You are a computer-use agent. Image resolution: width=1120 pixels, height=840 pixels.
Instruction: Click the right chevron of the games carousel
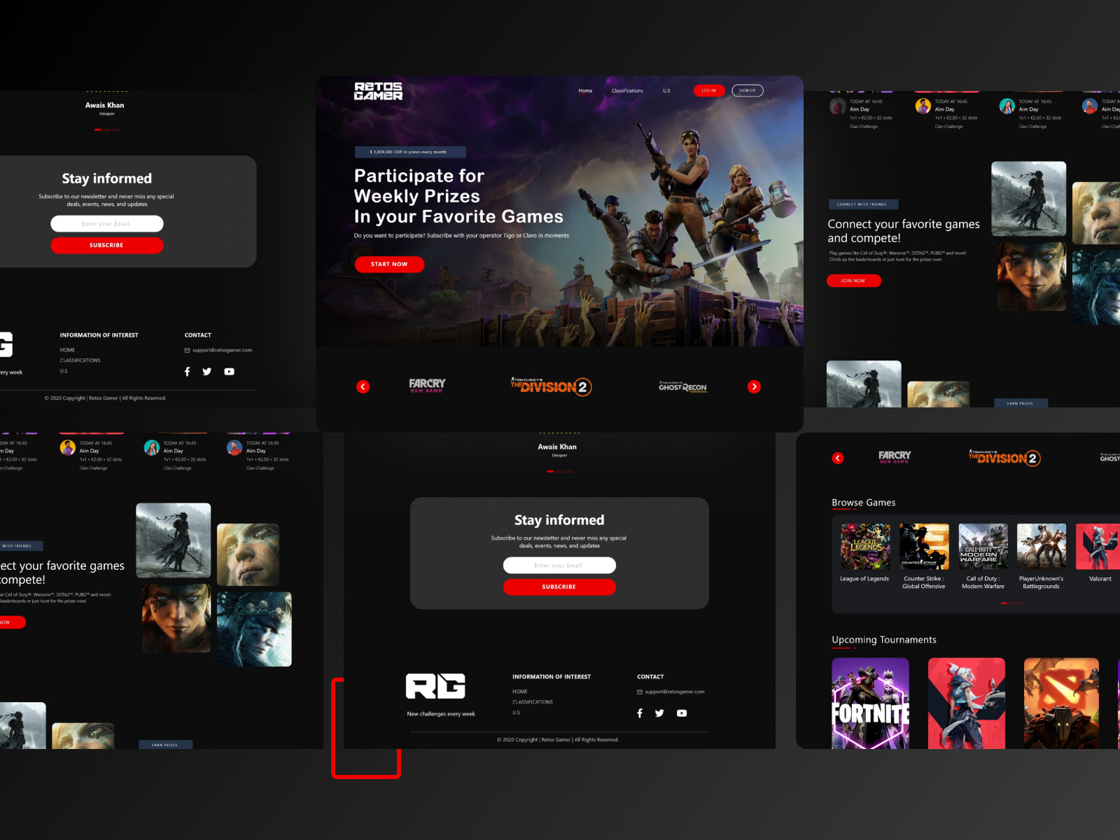754,386
